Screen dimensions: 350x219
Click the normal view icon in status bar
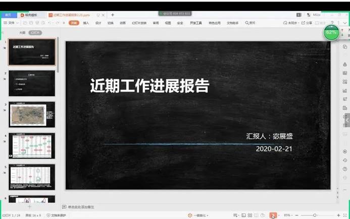tap(243, 215)
